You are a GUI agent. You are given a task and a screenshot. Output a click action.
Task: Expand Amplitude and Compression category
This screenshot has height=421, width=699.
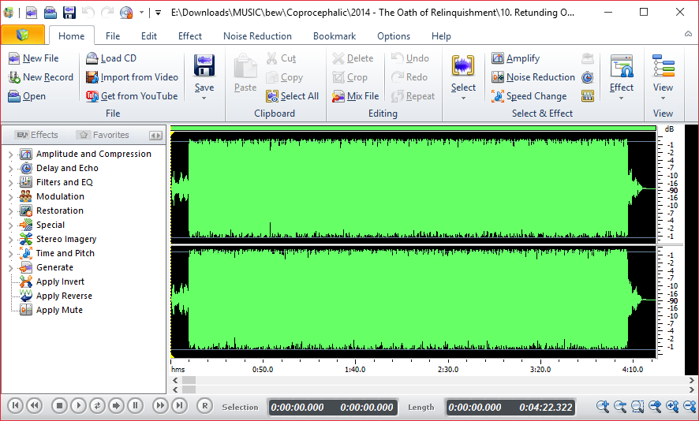point(11,155)
